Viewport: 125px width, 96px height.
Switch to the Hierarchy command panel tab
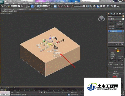tap(114, 14)
